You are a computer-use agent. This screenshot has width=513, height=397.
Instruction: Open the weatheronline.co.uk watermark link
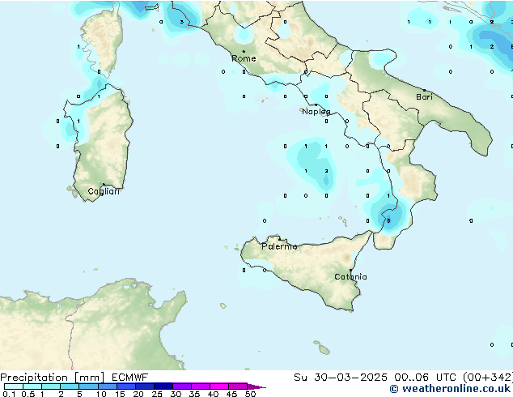point(456,389)
